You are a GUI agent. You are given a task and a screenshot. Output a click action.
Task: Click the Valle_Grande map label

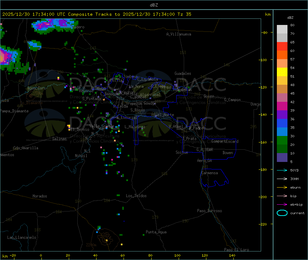point(102,126)
